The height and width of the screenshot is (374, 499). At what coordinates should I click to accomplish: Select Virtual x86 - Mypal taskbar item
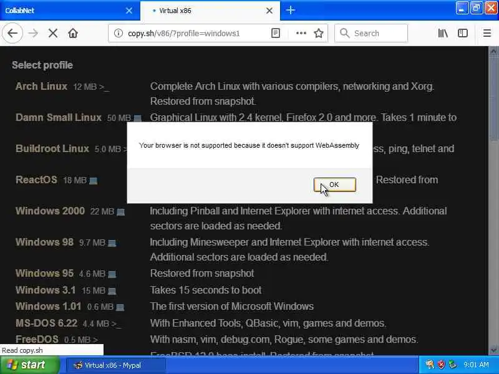point(115,365)
